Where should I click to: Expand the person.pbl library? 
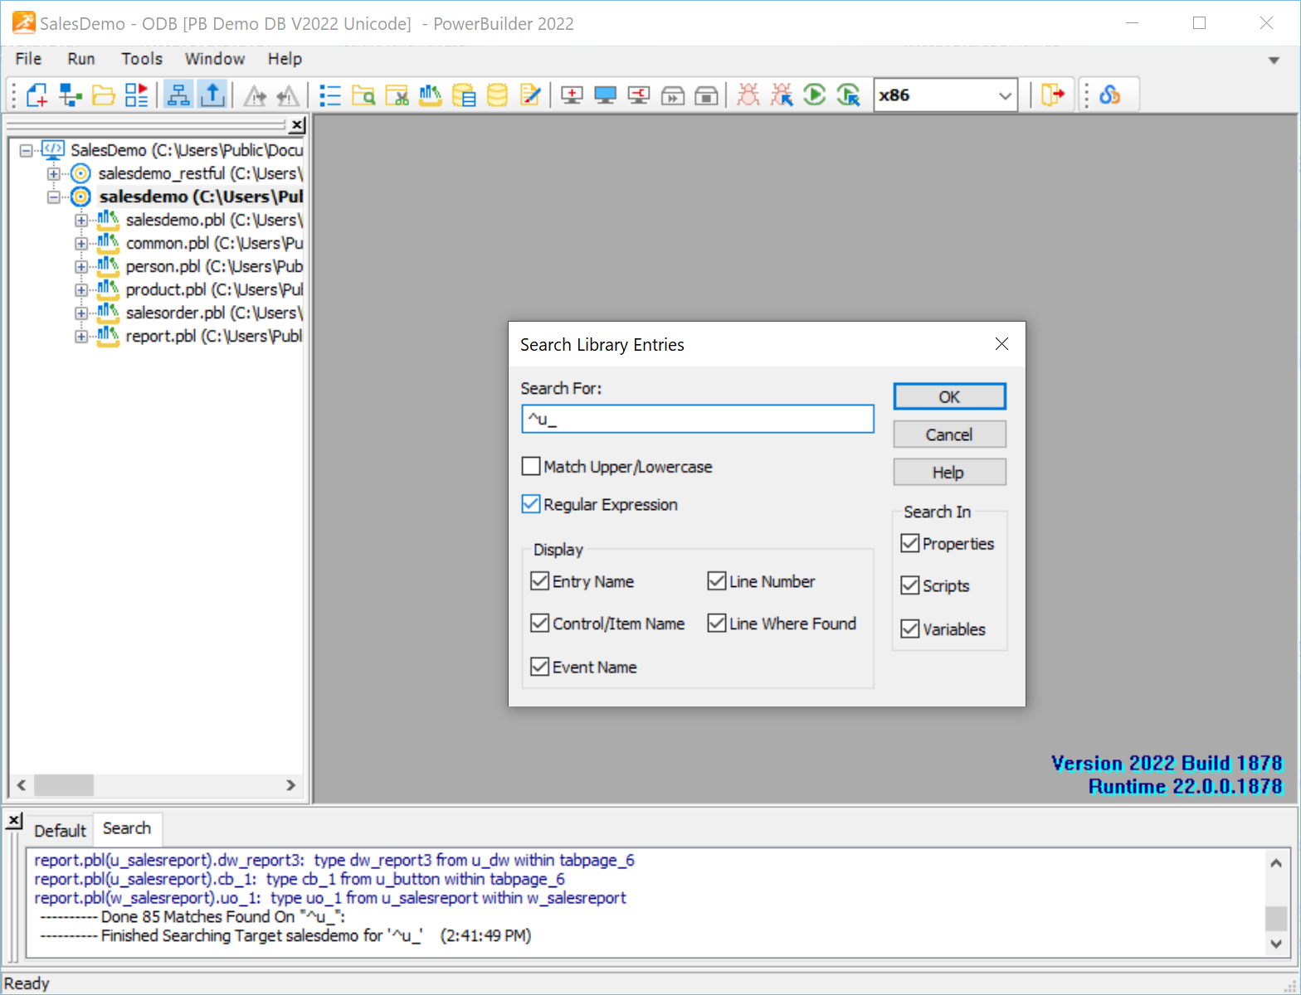coord(81,267)
